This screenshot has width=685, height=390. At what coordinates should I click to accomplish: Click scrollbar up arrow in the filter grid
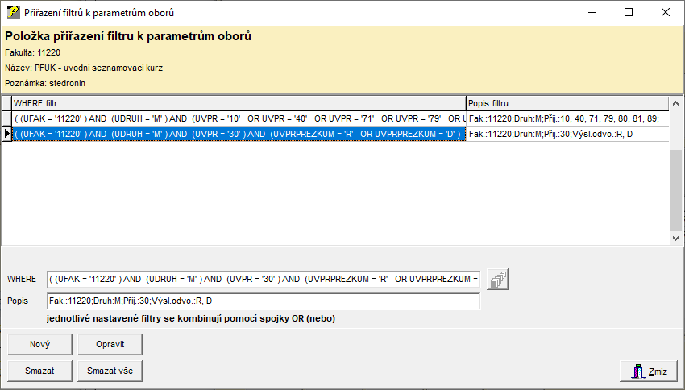click(675, 103)
